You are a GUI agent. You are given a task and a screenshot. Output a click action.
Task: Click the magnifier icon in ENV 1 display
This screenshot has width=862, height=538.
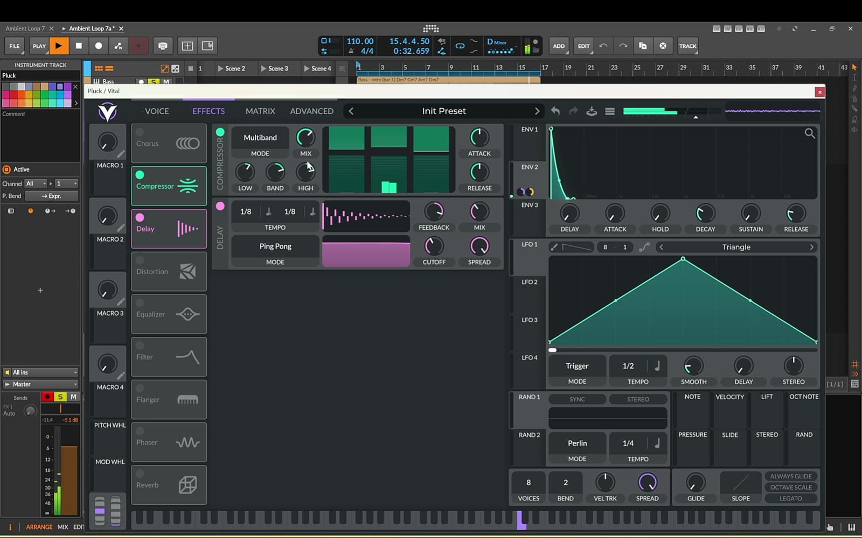pos(810,133)
